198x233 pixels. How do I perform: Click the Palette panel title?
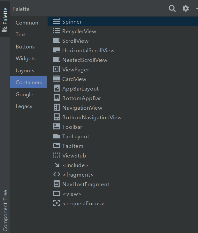click(x=21, y=9)
